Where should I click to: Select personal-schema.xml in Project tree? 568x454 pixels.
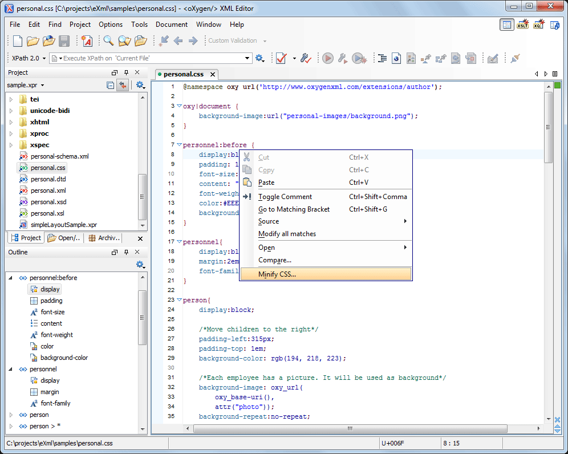pyautogui.click(x=60, y=156)
